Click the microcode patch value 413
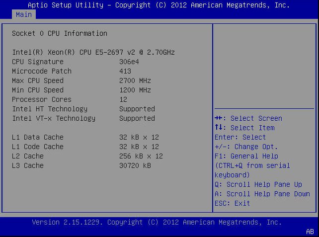The height and width of the screenshot is (237, 319). coord(125,71)
